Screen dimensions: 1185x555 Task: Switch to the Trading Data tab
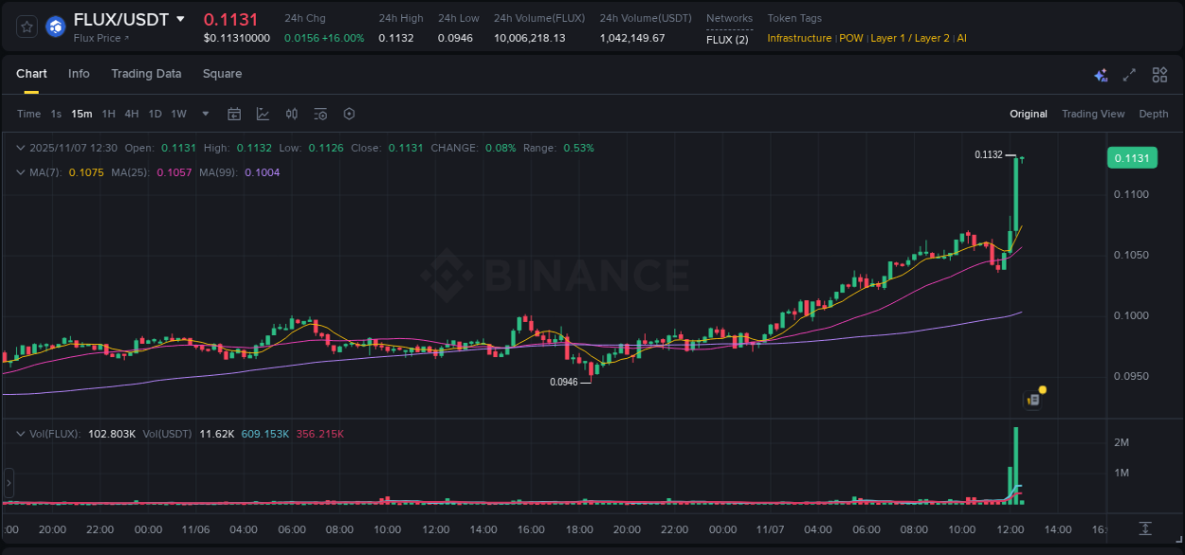click(146, 73)
